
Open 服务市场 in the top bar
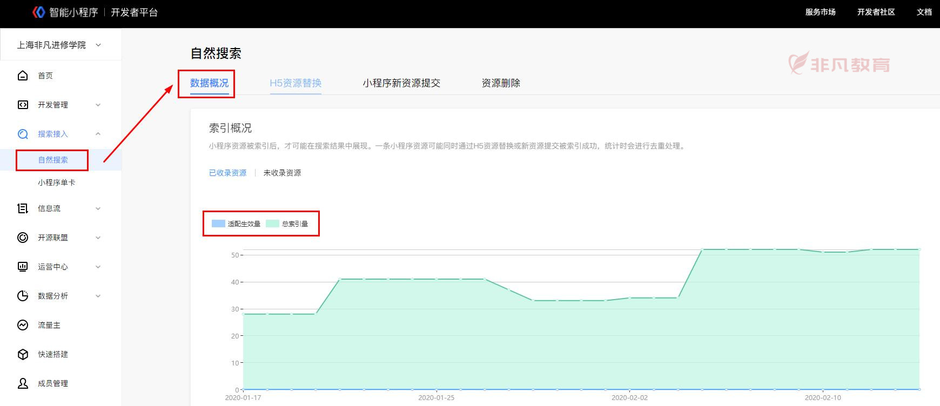pyautogui.click(x=820, y=12)
